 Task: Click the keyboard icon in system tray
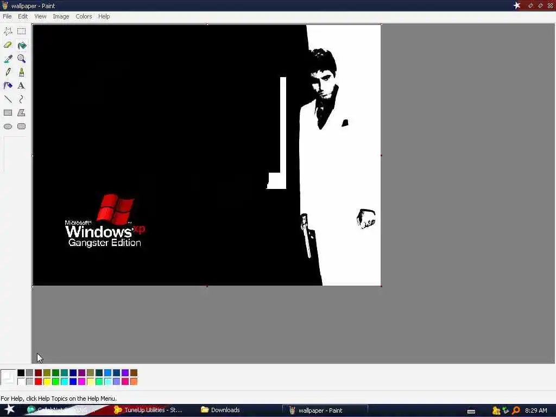pos(471,412)
